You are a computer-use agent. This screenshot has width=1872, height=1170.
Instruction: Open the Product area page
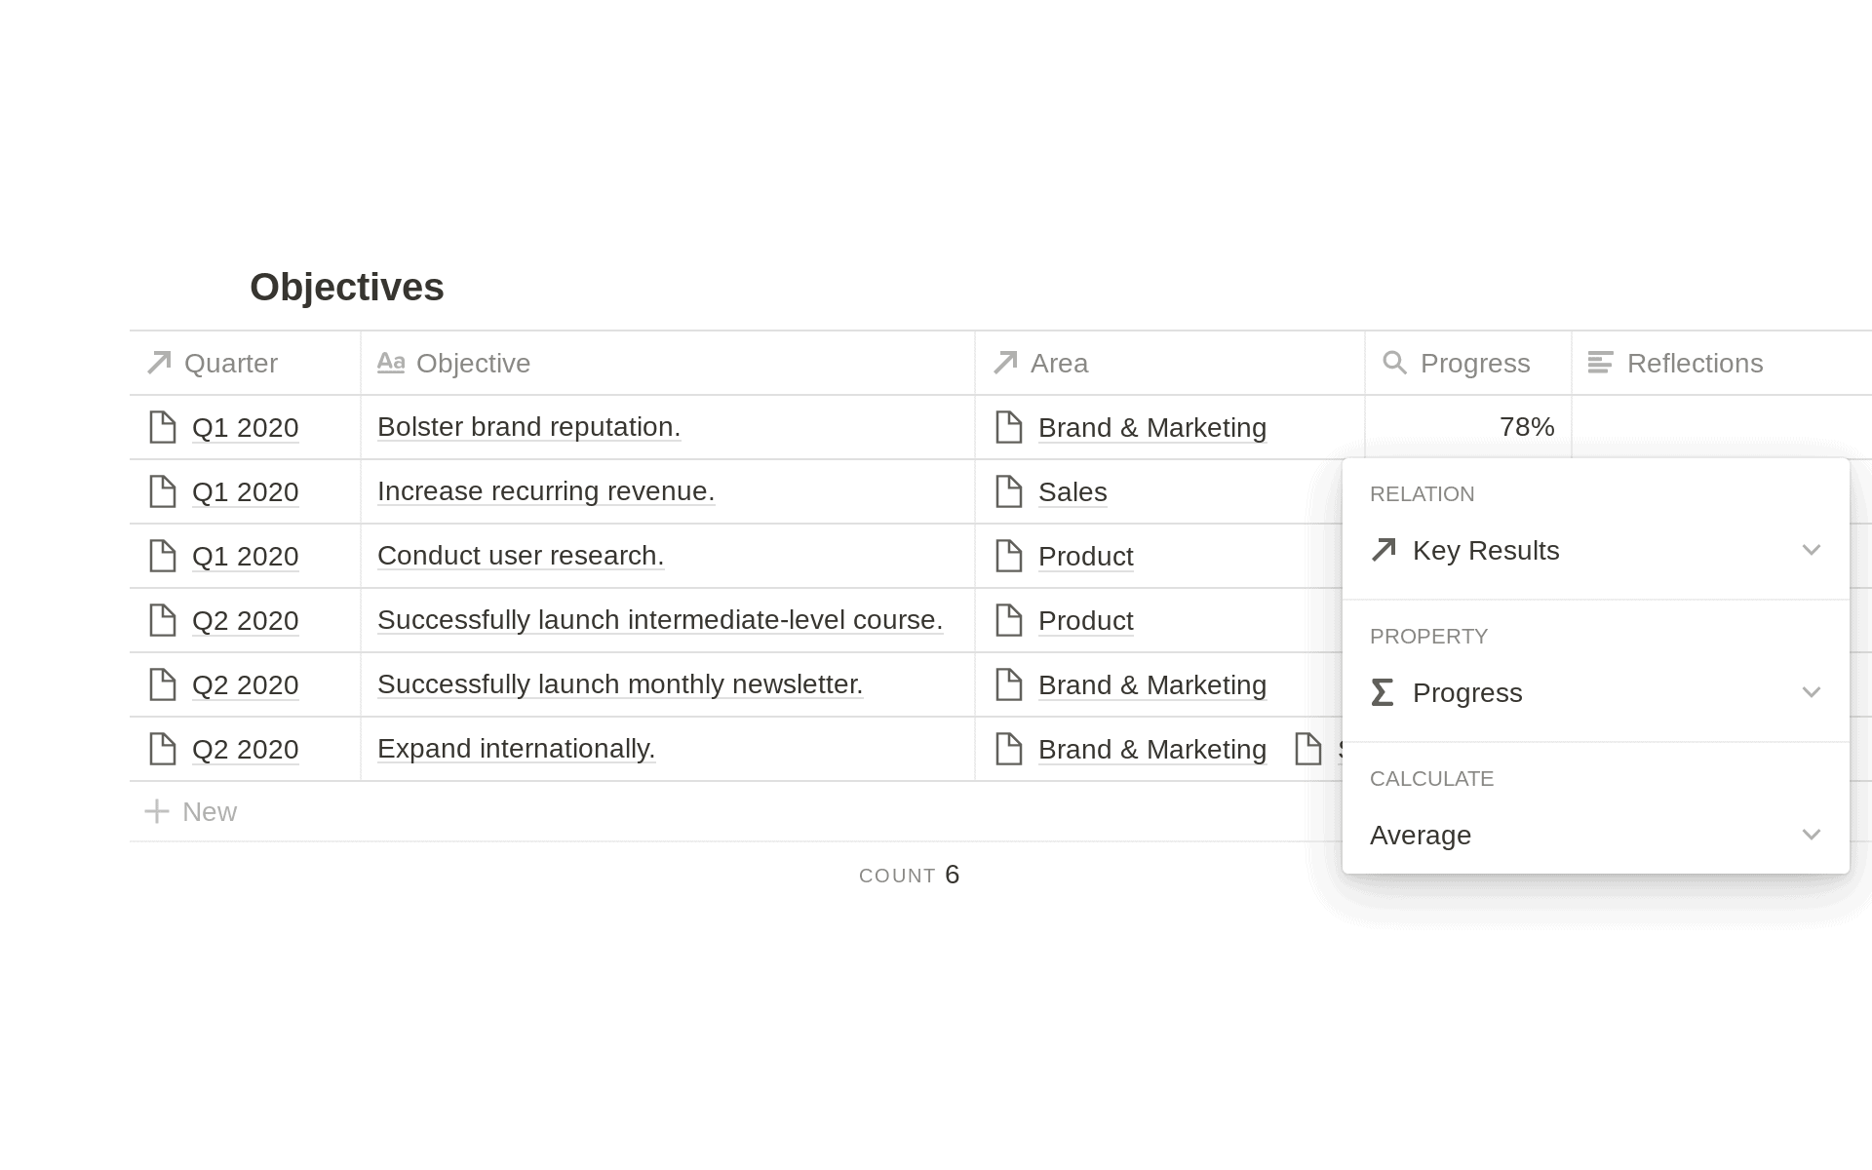(1085, 556)
